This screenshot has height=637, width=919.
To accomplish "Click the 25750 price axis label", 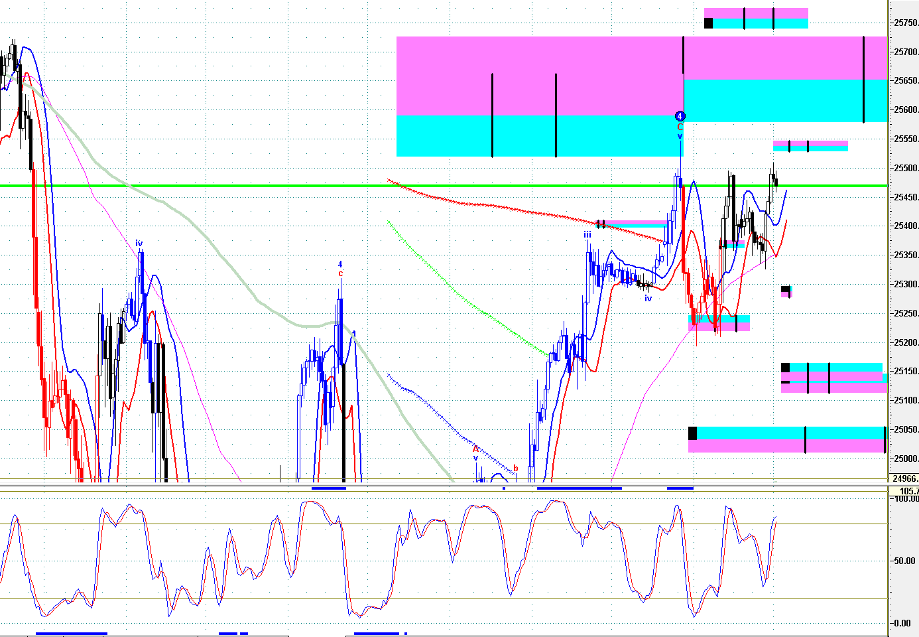I will 906,23.
